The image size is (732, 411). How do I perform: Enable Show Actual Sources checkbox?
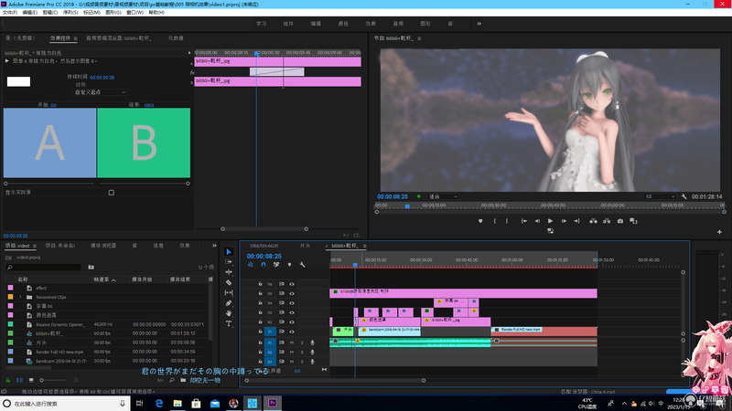(x=111, y=193)
